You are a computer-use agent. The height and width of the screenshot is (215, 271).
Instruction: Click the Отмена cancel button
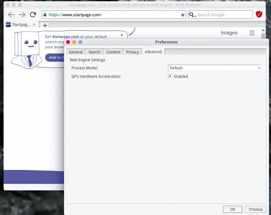tap(255, 209)
